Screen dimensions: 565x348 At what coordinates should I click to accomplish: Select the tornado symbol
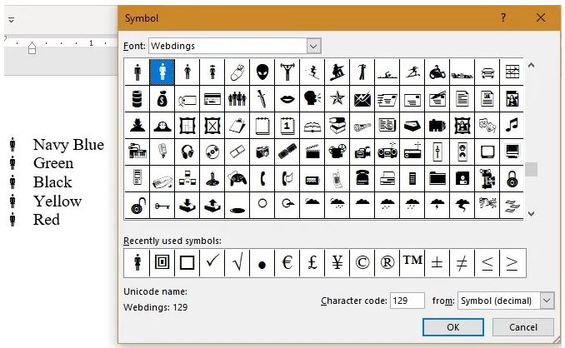point(462,205)
